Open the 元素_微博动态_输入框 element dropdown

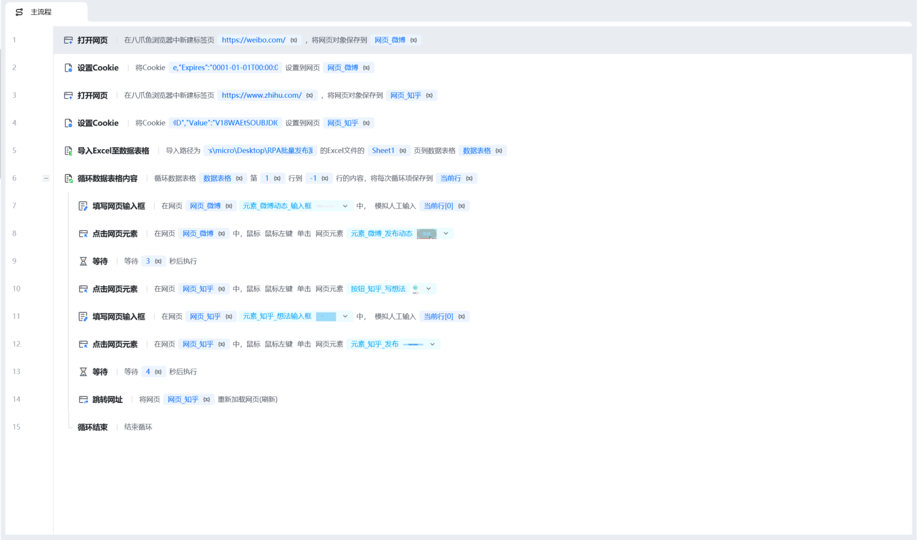point(345,206)
